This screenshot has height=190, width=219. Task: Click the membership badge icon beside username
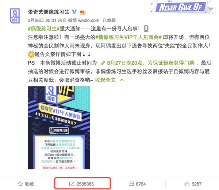tap(82, 12)
